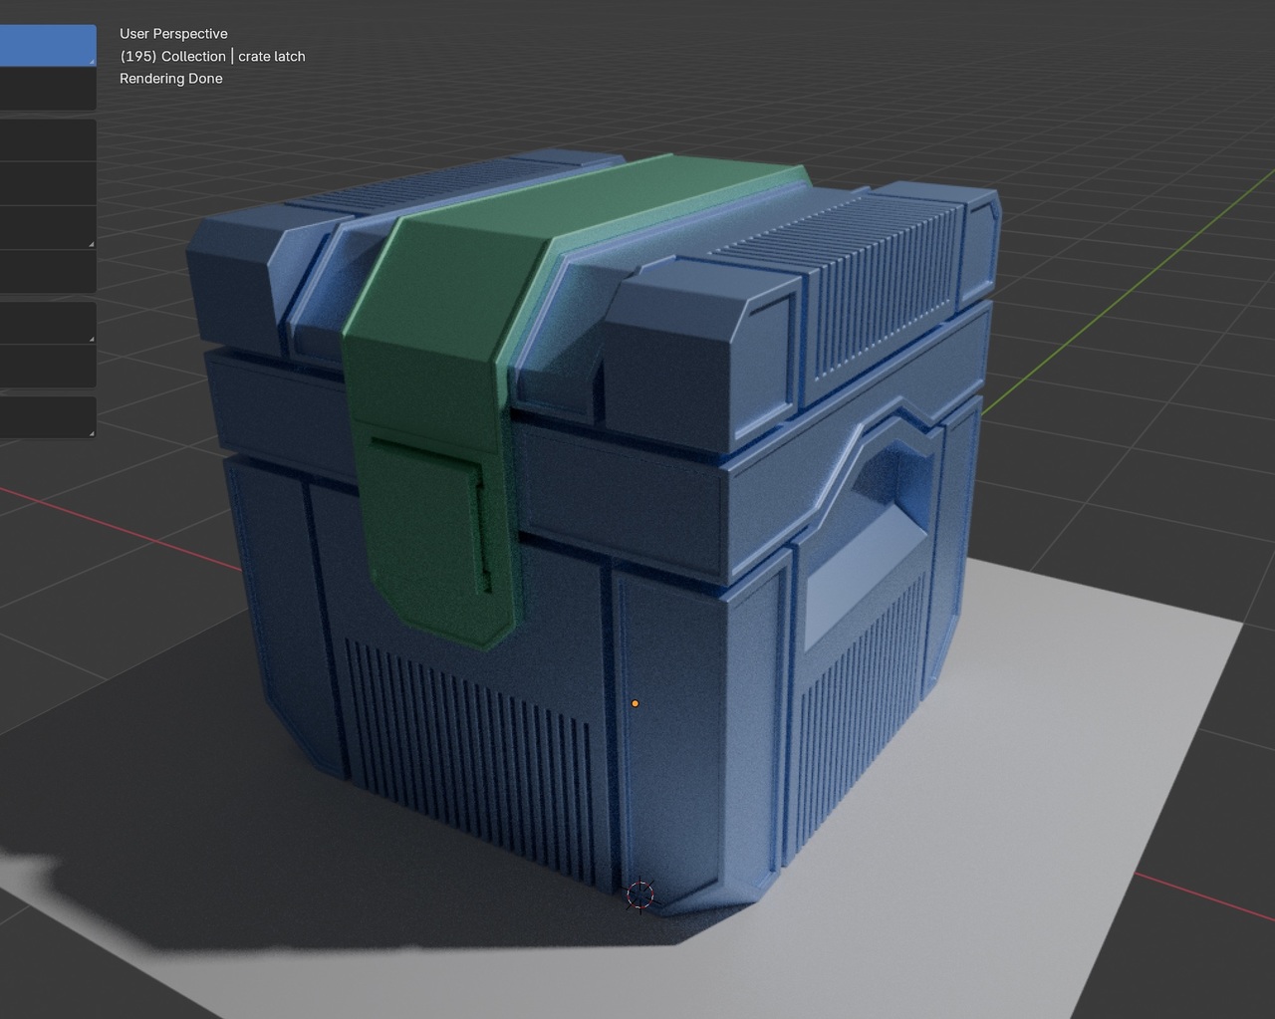The width and height of the screenshot is (1275, 1019).
Task: Expand the Annotate tool group
Action: [x=90, y=337]
